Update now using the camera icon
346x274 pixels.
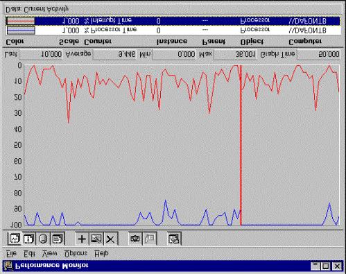pos(135,239)
